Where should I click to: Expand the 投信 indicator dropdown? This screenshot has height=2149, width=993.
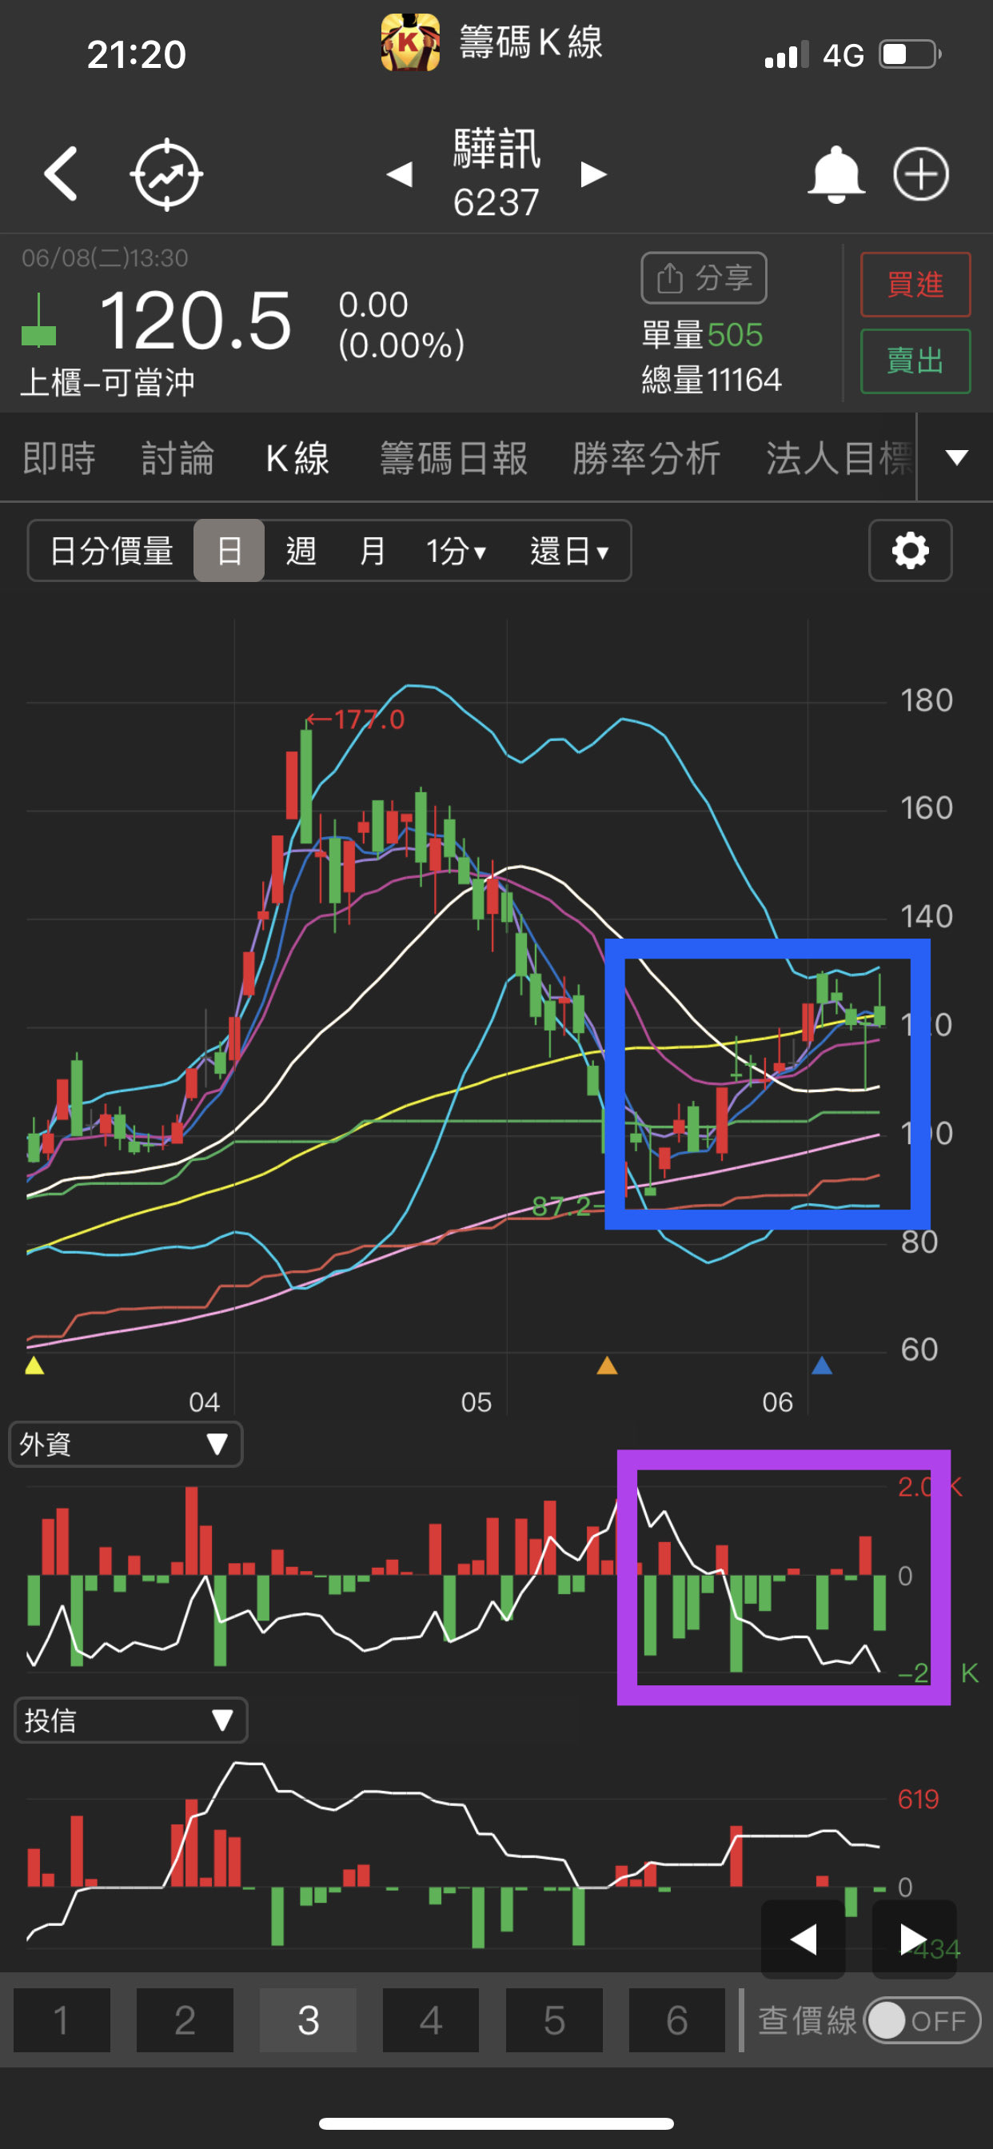(131, 1720)
